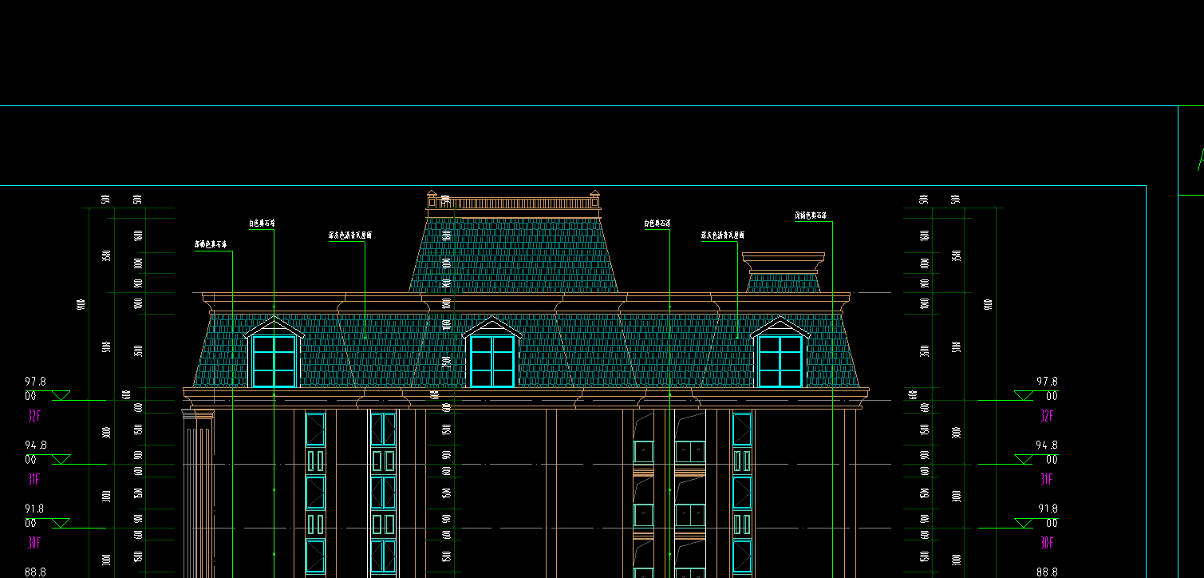Click the 91.8 elevation value on the left
1204x578 pixels.
(35, 509)
